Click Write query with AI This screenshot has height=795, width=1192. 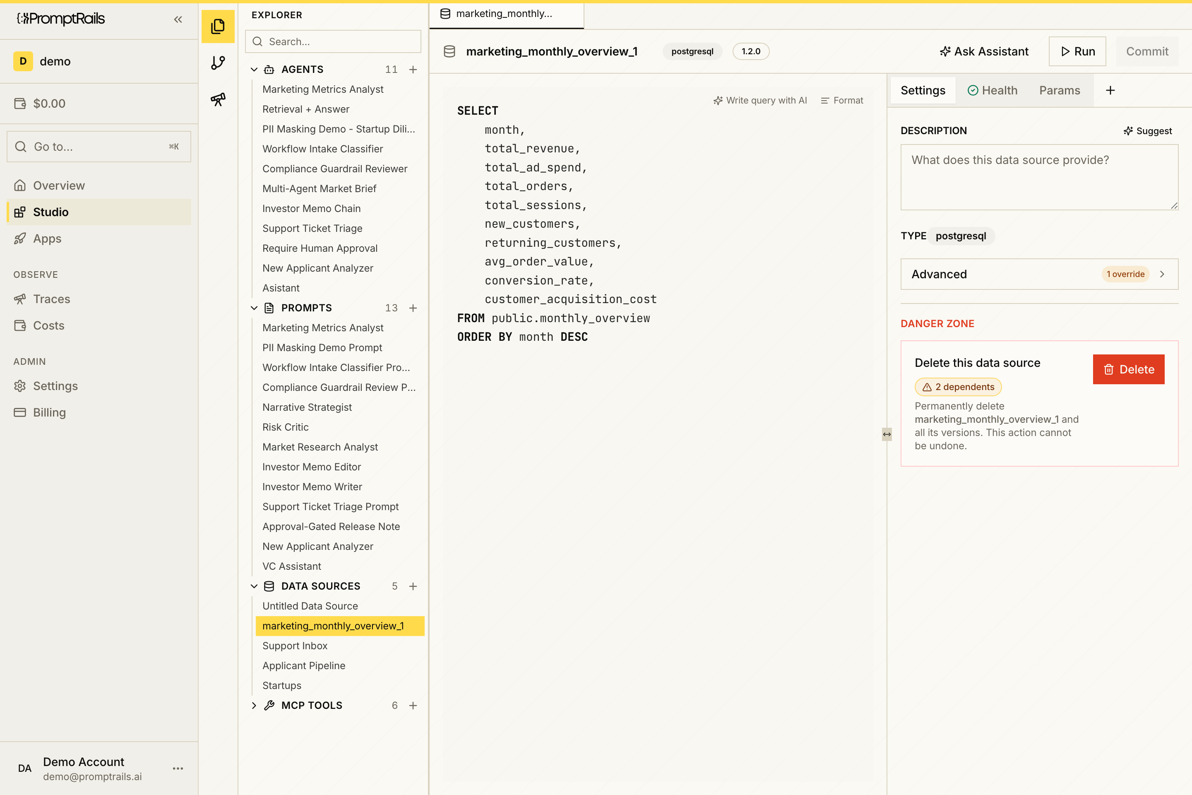coord(760,100)
